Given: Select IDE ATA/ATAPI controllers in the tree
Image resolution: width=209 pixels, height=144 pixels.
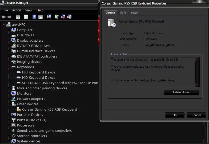Looking at the screenshot, I should coord(37,56).
